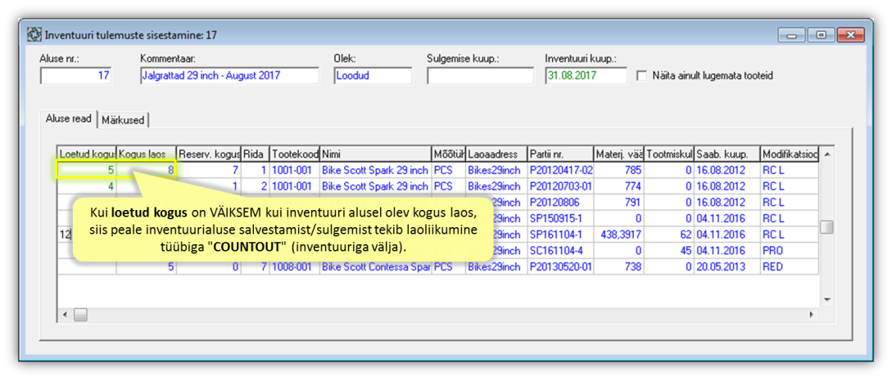This screenshot has width=892, height=380.
Task: Enable 'Näita ainult lugemata tooteid' checkbox
Action: 642,75
